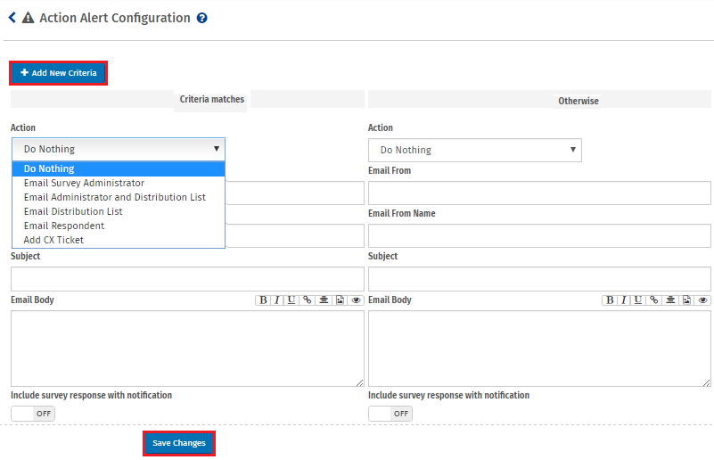This screenshot has width=714, height=460.
Task: Preview the Otherwise email body
Action: (702, 300)
